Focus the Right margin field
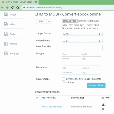114x114 pixels. coord(91,54)
